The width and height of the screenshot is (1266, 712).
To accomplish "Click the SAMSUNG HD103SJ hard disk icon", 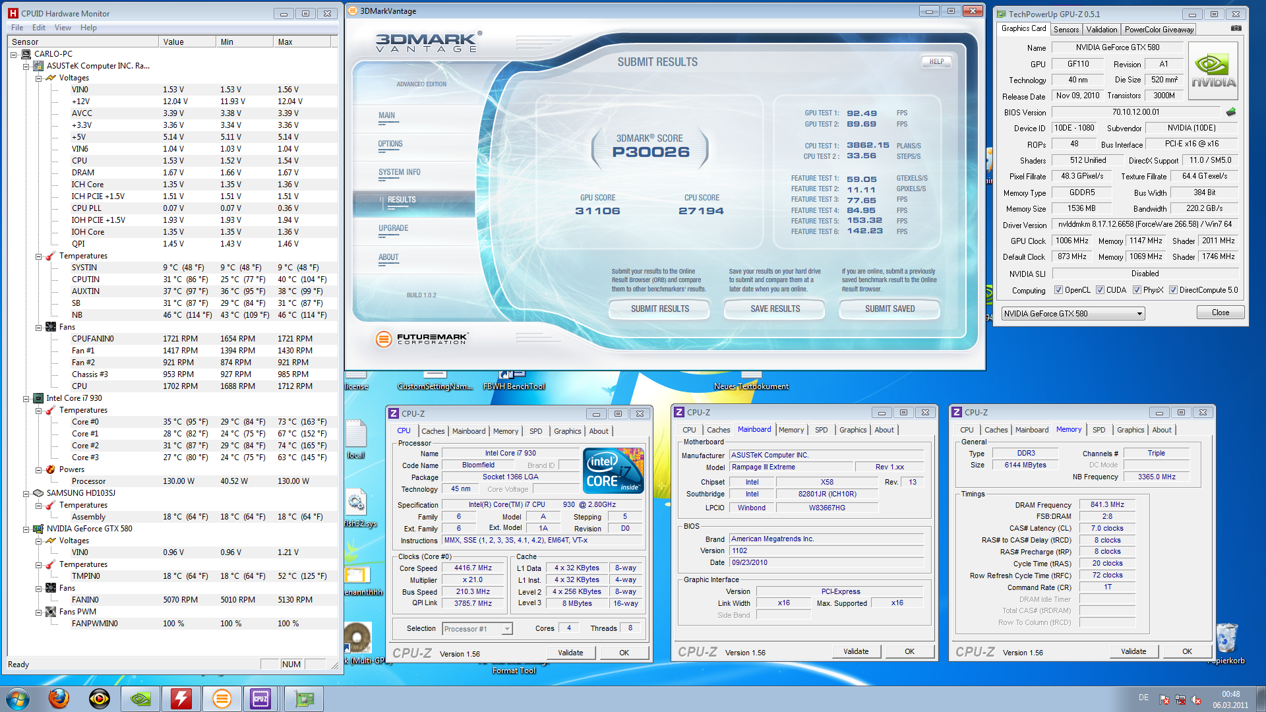I will [x=38, y=493].
